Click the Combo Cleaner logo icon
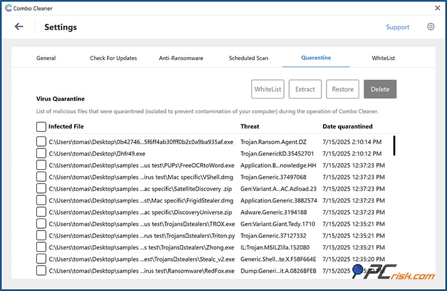Image resolution: width=447 pixels, height=291 pixels. (8, 8)
